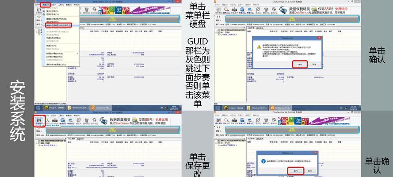Click Delete Partition trash icon beside the open 硬盘 menu

(x=87, y=11)
